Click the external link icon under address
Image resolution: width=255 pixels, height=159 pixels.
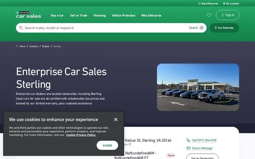(x=130, y=144)
